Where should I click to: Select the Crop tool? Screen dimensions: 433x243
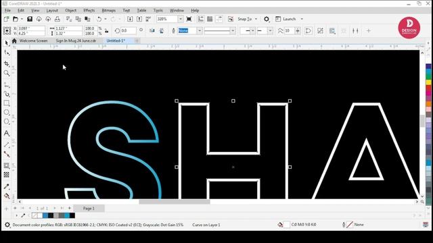pos(7,63)
